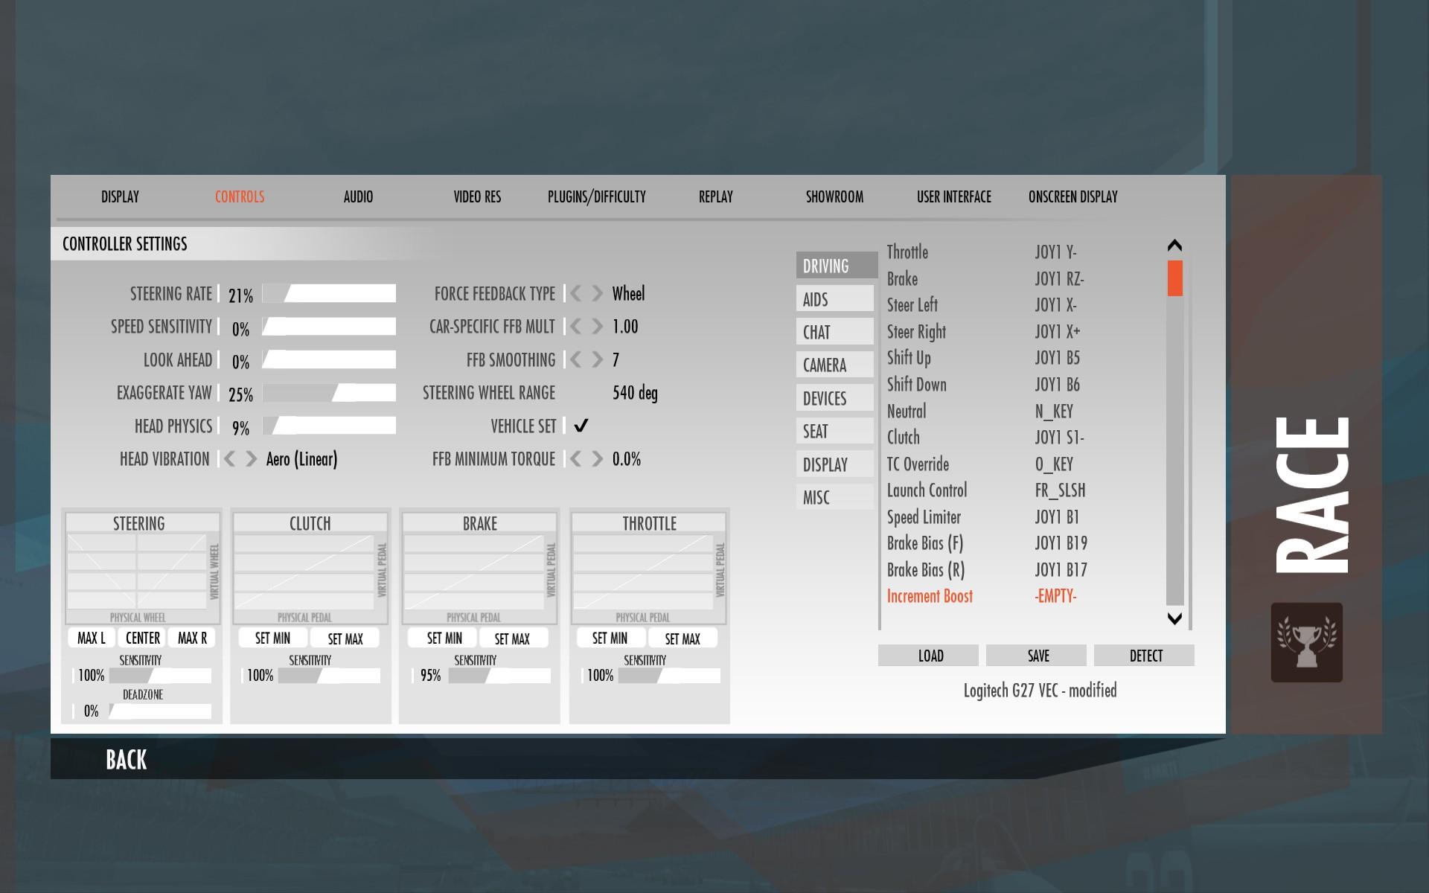The height and width of the screenshot is (893, 1429).
Task: Click the orange scrollbar thumb
Action: tap(1175, 278)
